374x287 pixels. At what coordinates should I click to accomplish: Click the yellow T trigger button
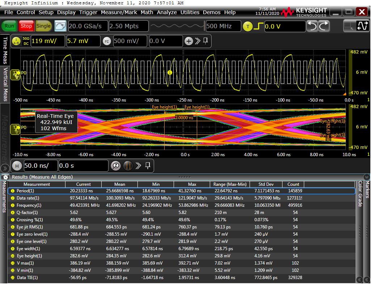tap(247, 26)
